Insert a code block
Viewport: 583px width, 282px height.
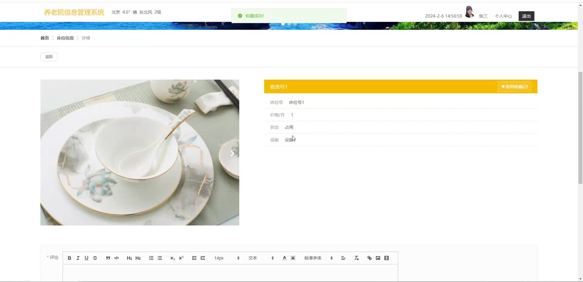tap(116, 258)
